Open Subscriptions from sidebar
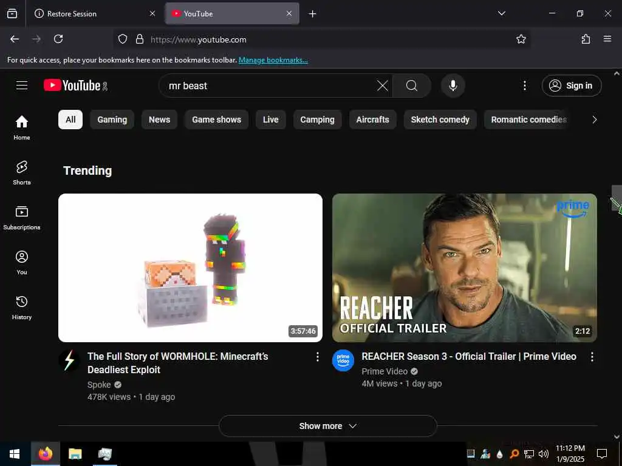The width and height of the screenshot is (622, 466). (x=22, y=218)
